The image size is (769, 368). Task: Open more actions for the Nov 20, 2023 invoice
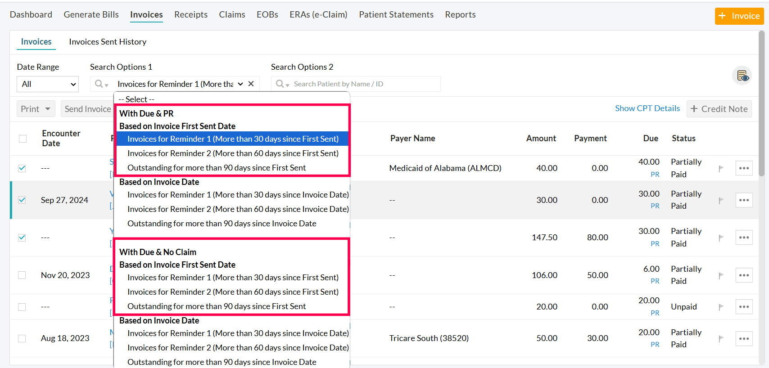pyautogui.click(x=744, y=275)
